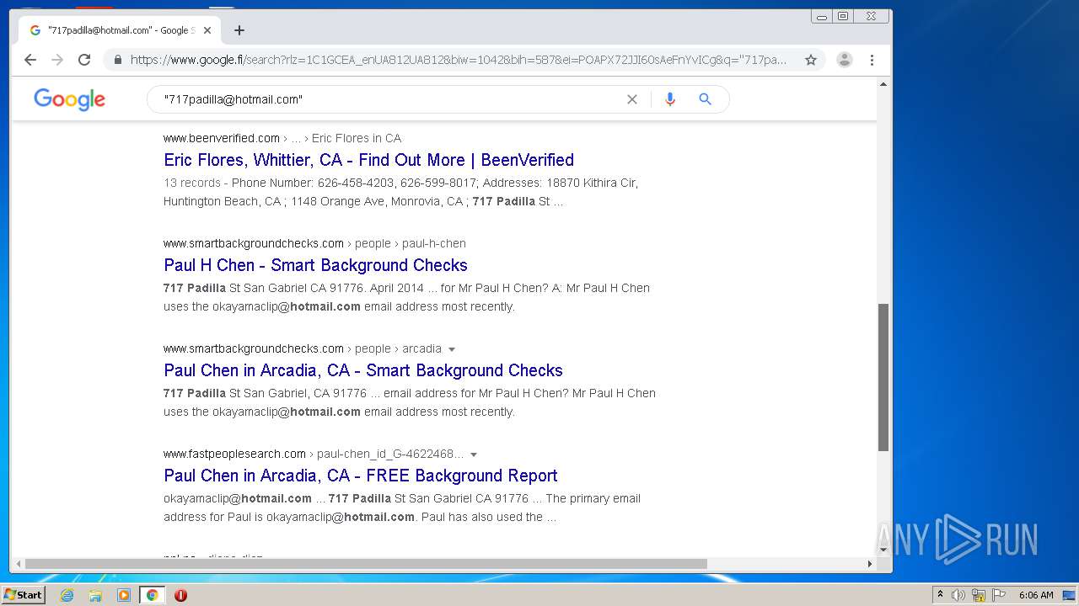Screen dimensions: 1079x606
Task: Run search with the magnifier icon
Action: click(706, 99)
